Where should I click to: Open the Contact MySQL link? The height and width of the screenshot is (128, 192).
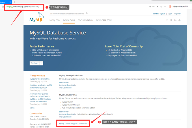159,14
